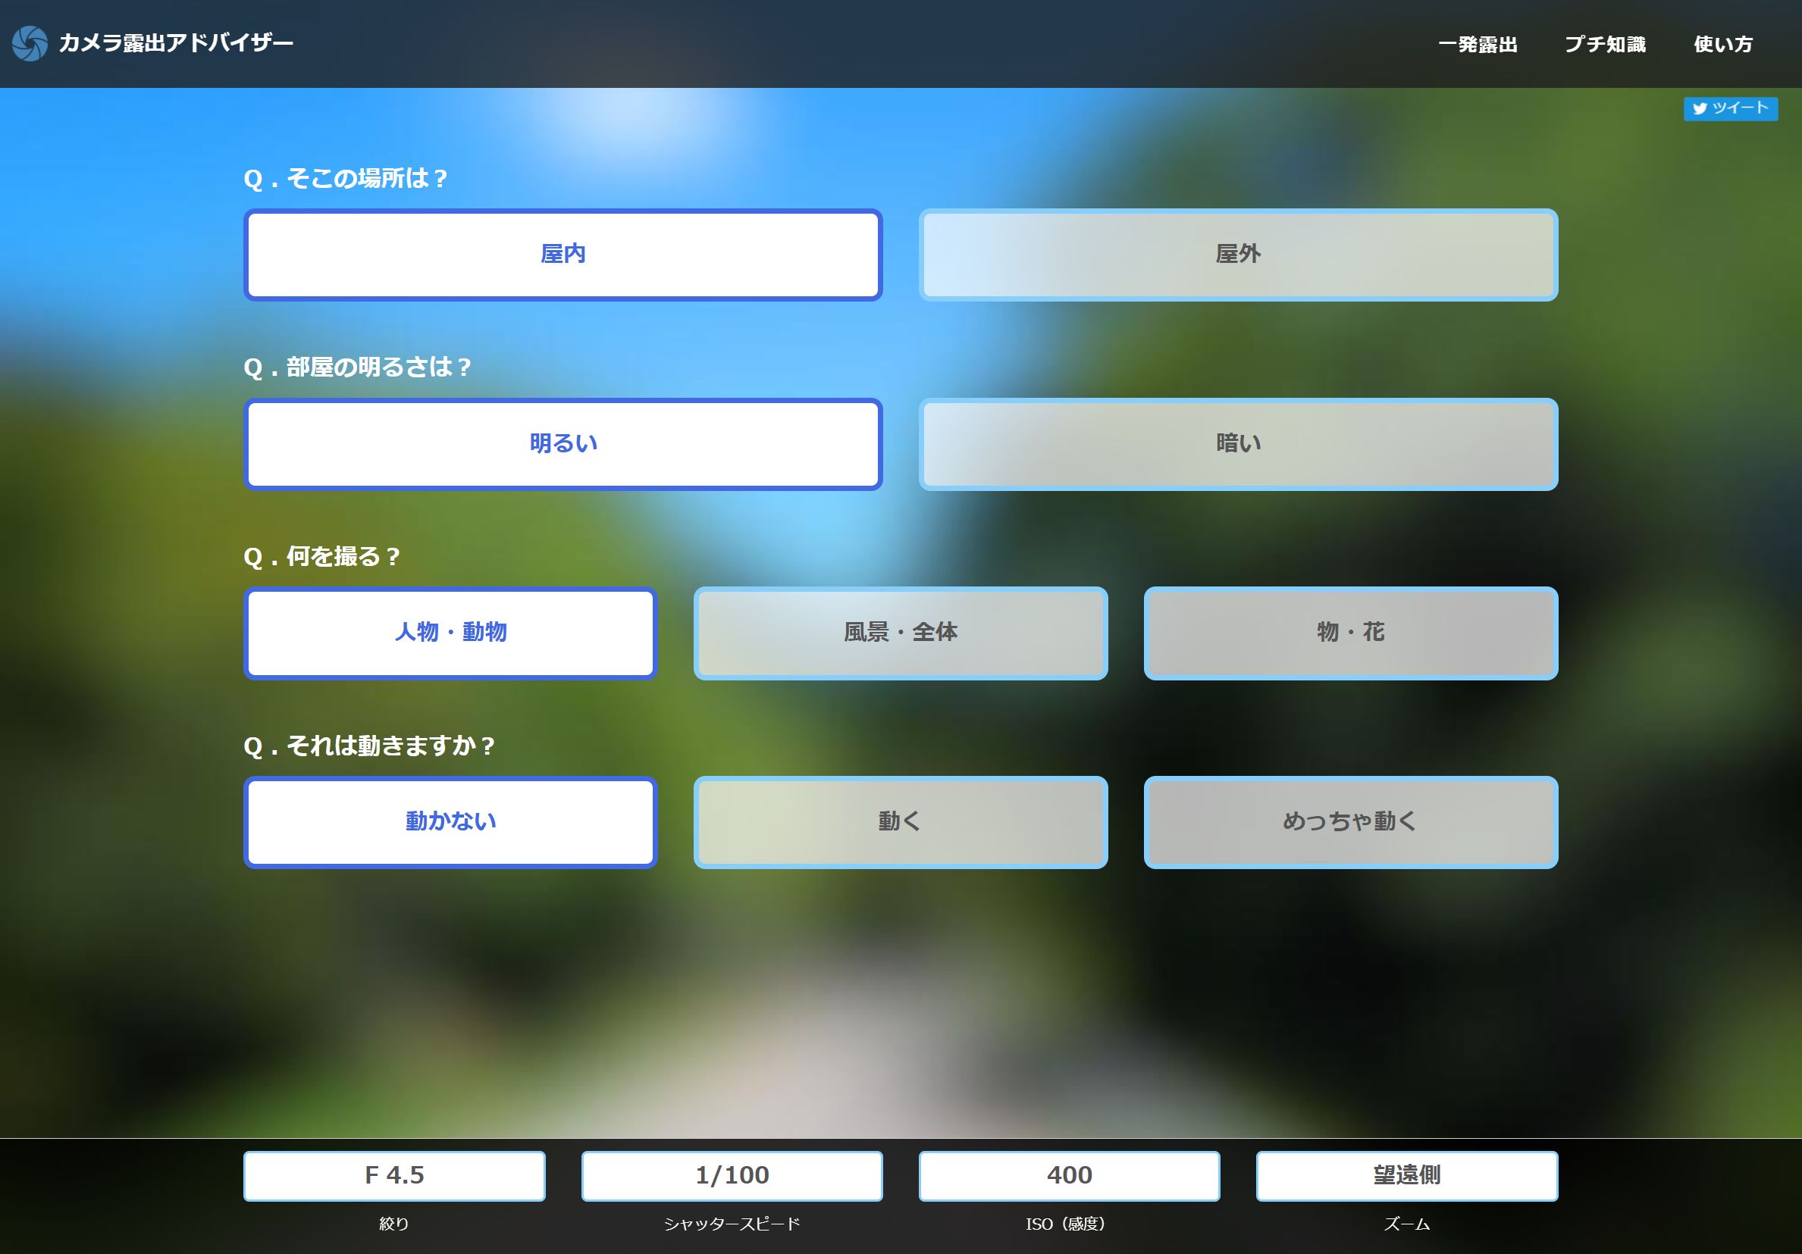Click the 400 ISO sensitivity result

[1070, 1175]
